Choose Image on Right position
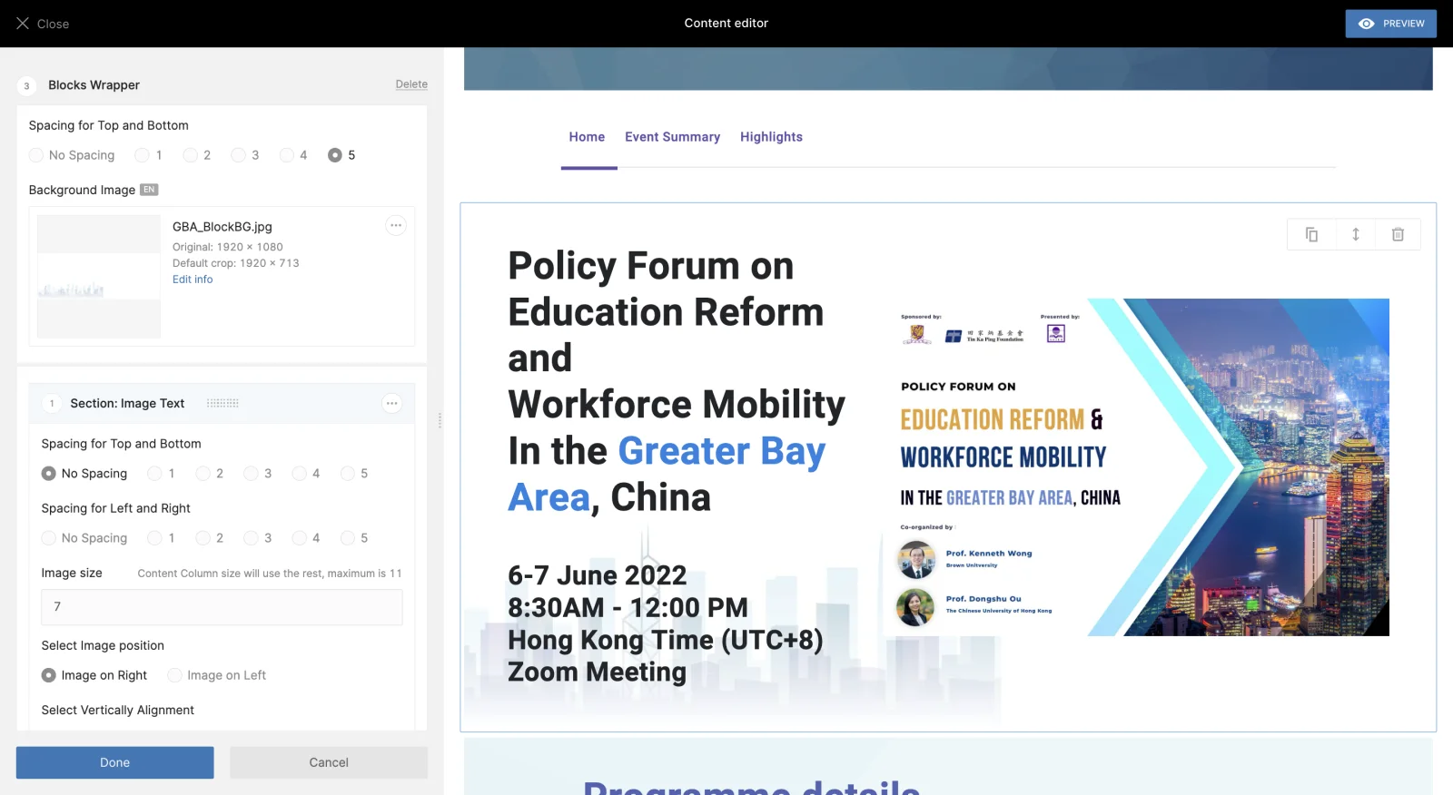Image resolution: width=1453 pixels, height=795 pixels. click(x=49, y=675)
